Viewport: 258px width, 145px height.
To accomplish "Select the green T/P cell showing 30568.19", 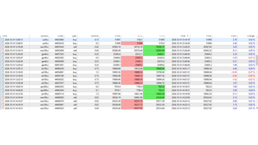I will click(154, 47).
